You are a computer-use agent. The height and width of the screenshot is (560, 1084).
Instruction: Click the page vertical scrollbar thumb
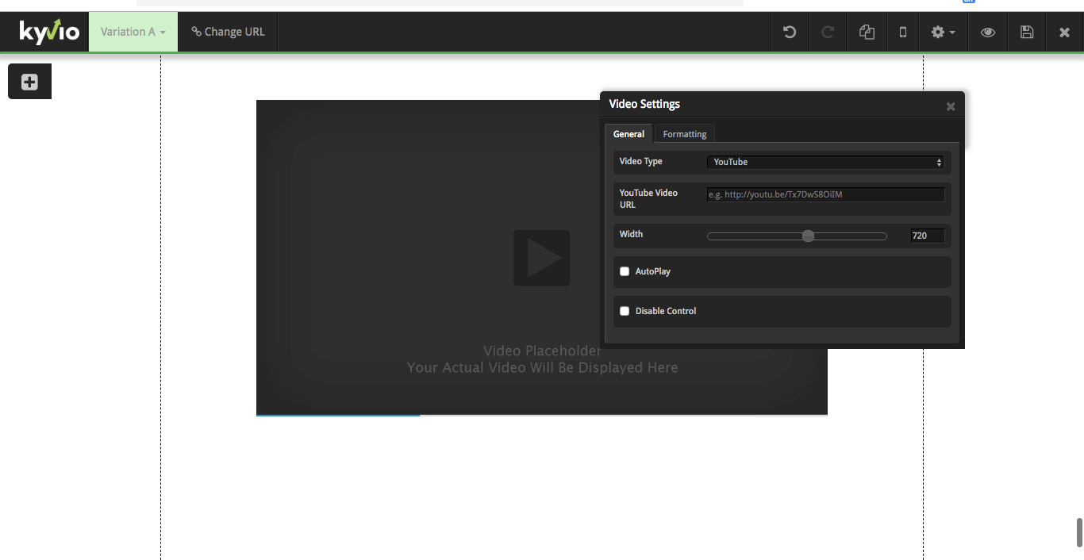pyautogui.click(x=1079, y=532)
